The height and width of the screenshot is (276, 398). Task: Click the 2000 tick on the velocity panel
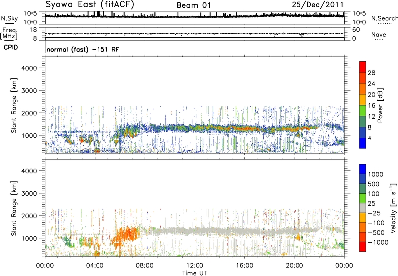[29, 216]
